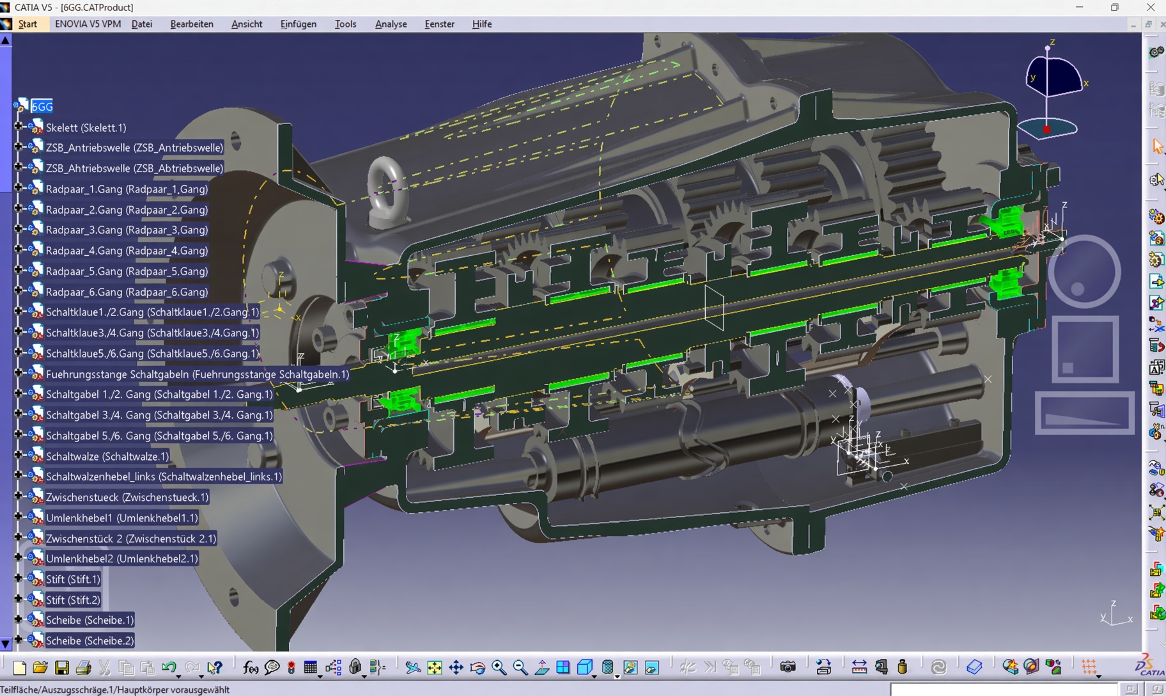The image size is (1166, 696).
Task: Fit all in view icon
Action: click(434, 668)
